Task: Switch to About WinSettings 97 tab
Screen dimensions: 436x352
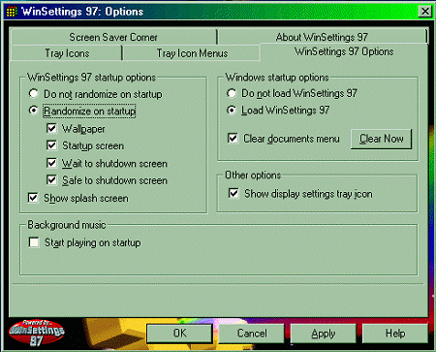Action: [323, 37]
